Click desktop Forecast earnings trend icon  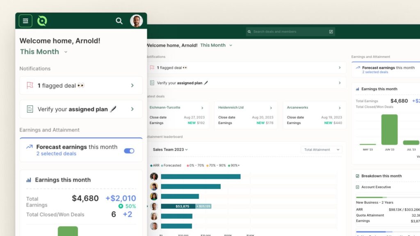pyautogui.click(x=358, y=68)
